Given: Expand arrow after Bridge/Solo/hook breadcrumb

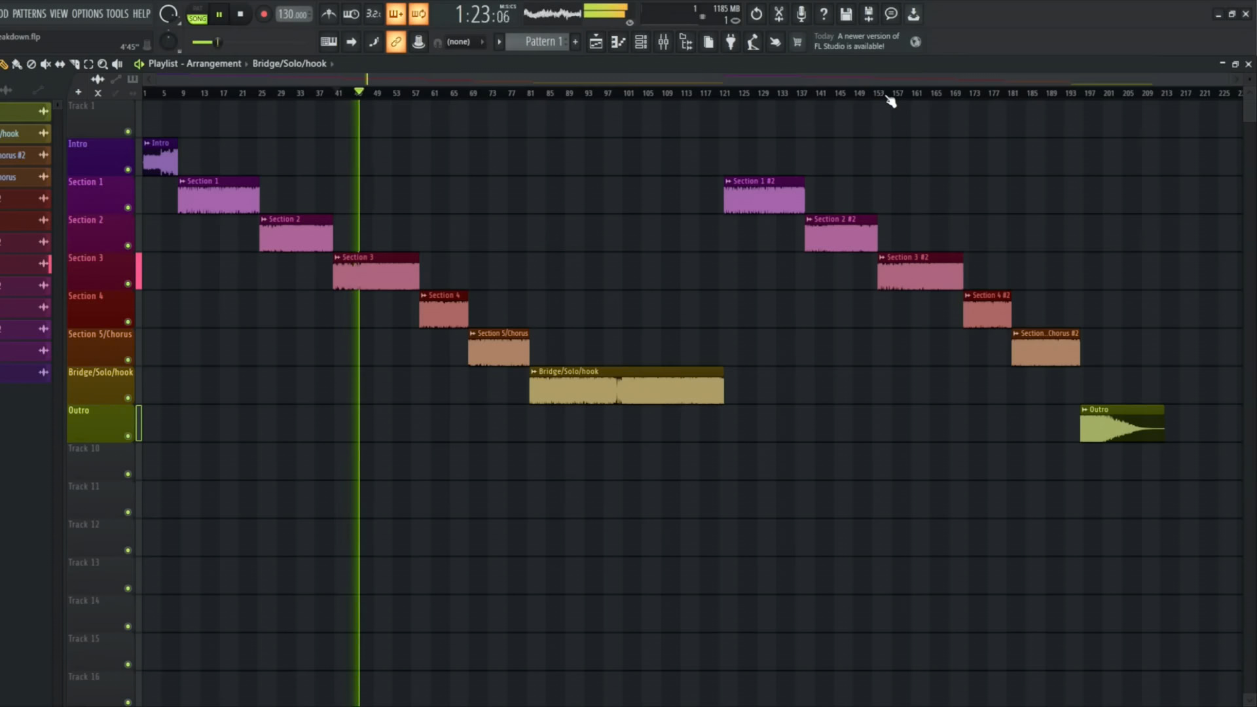Looking at the screenshot, I should [x=332, y=63].
